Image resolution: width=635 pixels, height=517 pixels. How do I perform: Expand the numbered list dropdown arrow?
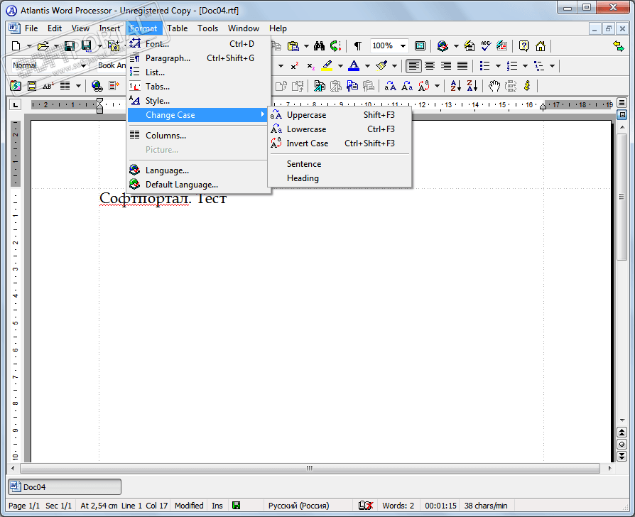525,65
